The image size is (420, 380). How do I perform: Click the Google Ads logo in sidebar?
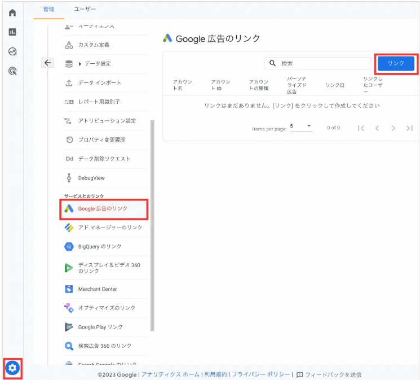pos(69,208)
